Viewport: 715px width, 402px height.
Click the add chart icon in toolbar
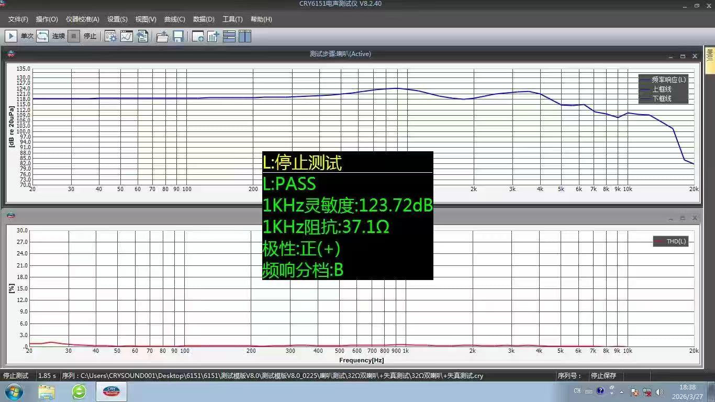click(x=213, y=36)
